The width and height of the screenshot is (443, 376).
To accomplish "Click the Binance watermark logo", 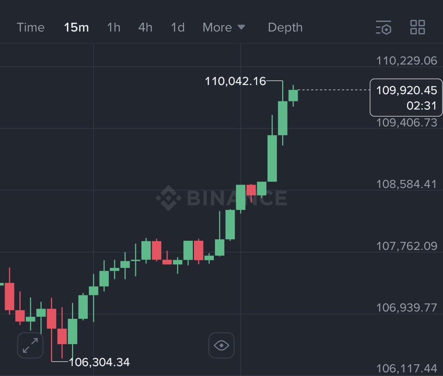I will coord(221,198).
